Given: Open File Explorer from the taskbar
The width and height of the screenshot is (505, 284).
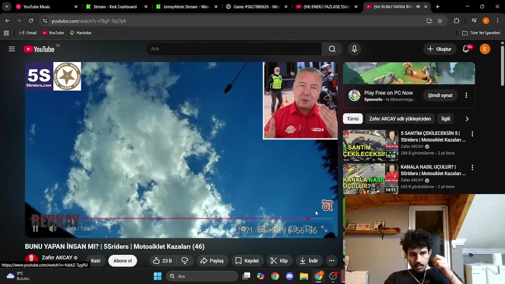Looking at the screenshot, I should pos(304,276).
